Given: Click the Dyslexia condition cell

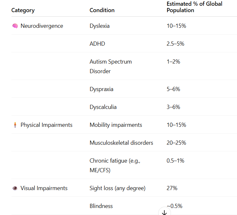Looking at the screenshot, I should click(x=100, y=26).
